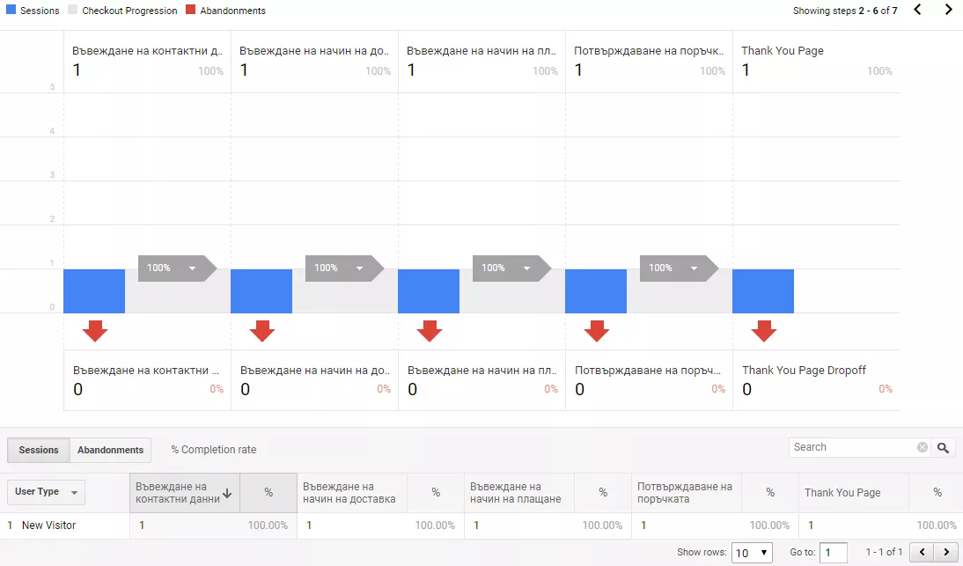Click red abandonment arrow under third step
This screenshot has width=963, height=566.
[x=430, y=331]
